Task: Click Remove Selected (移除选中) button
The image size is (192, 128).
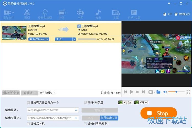Action: tap(29, 93)
